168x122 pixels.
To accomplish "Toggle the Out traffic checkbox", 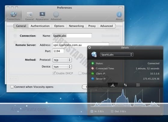I will pos(112,111).
